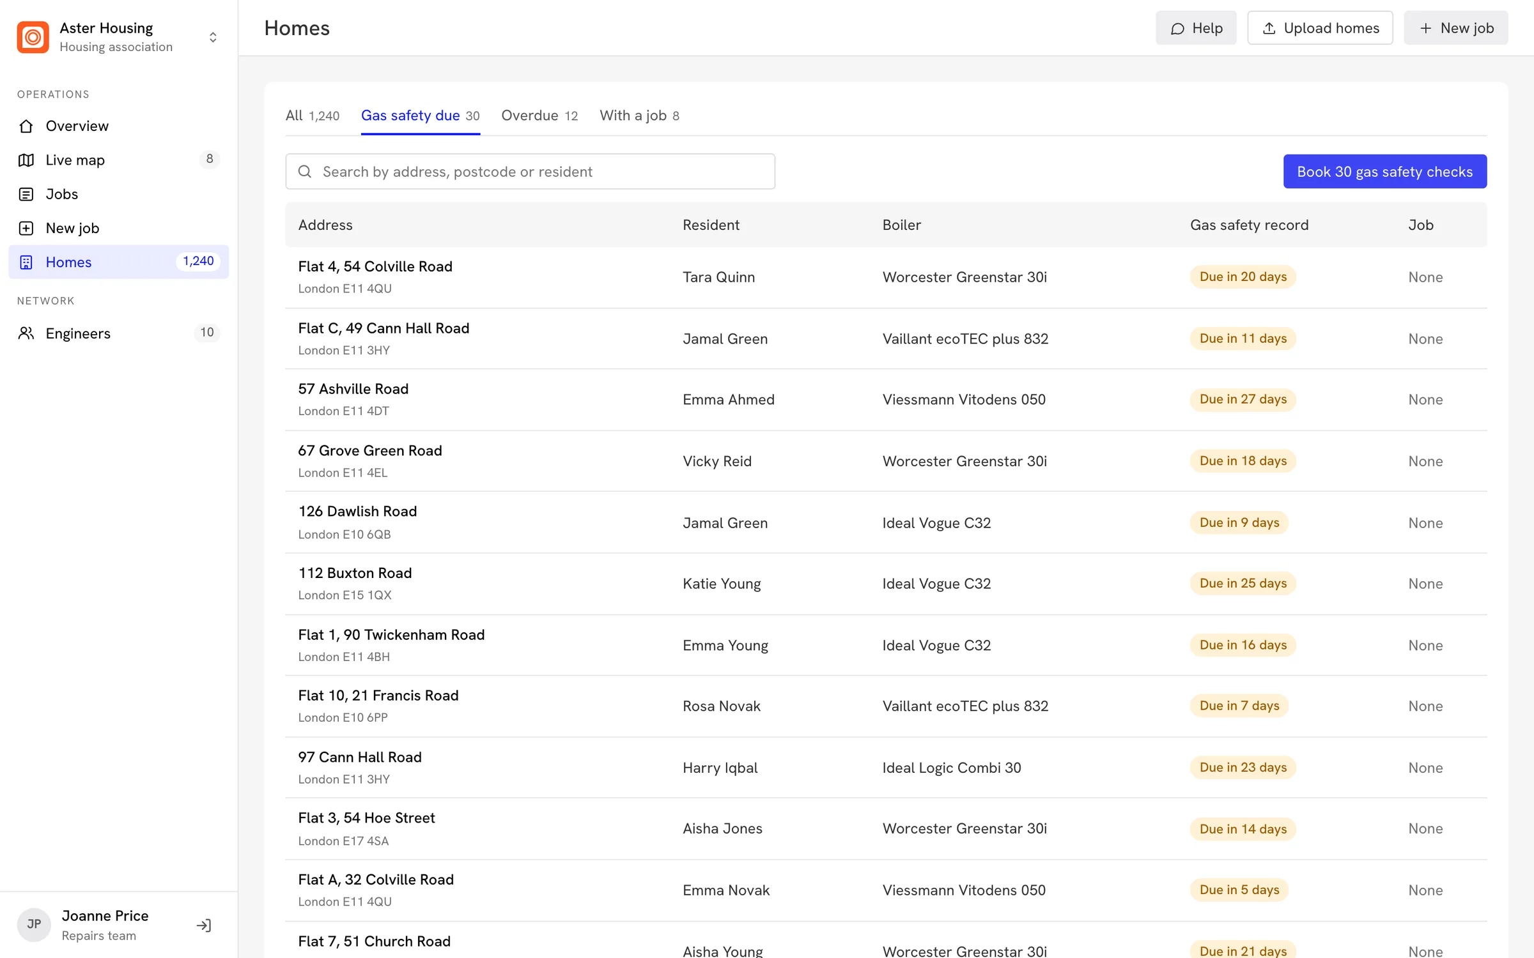Open 112 Buxton Road home
Viewport: 1534px width, 958px height.
click(x=355, y=573)
